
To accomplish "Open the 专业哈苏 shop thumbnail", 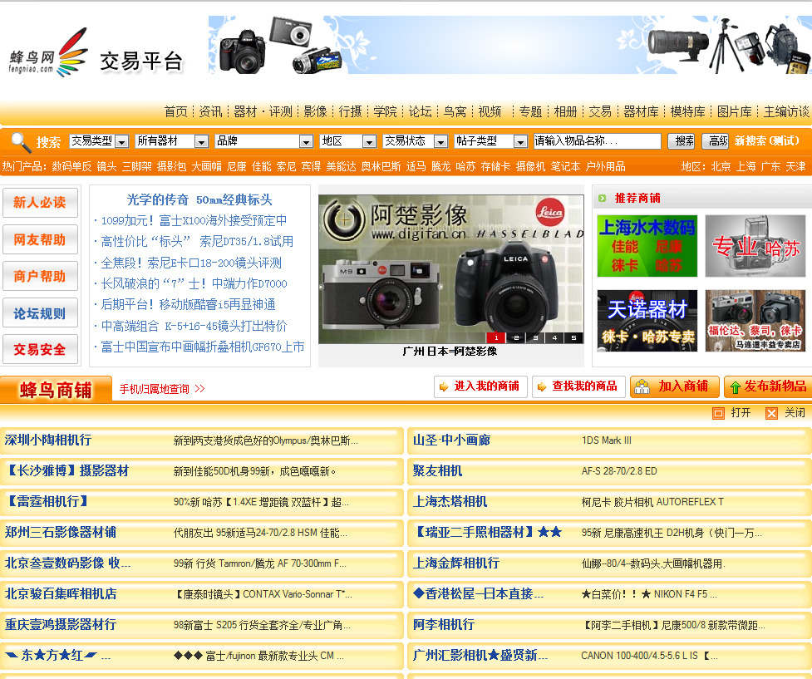I will coord(755,246).
